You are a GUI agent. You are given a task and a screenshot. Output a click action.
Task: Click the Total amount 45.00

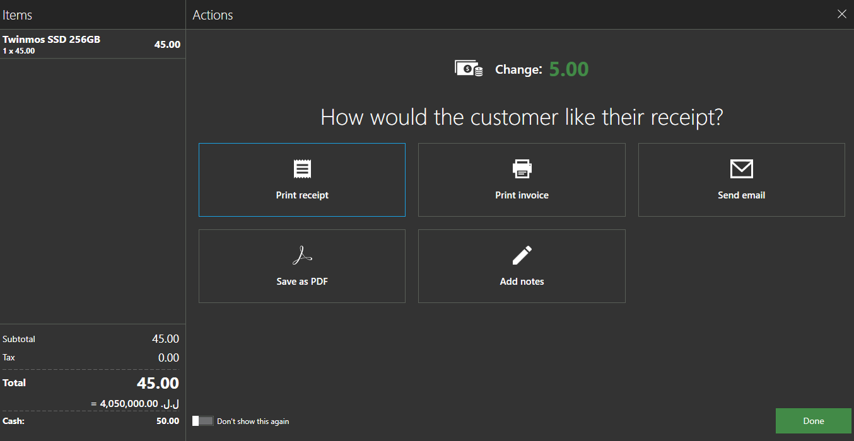click(158, 383)
